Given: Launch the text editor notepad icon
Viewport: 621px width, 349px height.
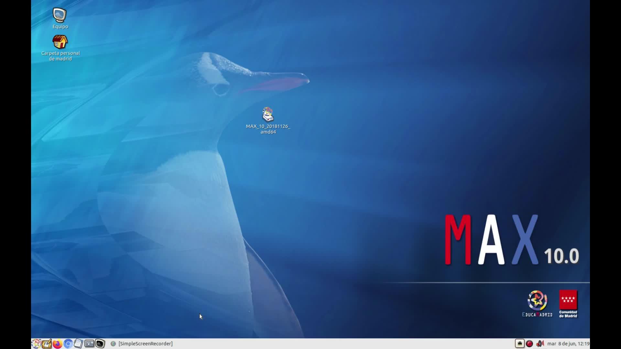Looking at the screenshot, I should 47,344.
